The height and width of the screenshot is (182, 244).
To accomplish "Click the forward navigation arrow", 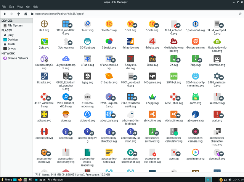I will [11, 14].
